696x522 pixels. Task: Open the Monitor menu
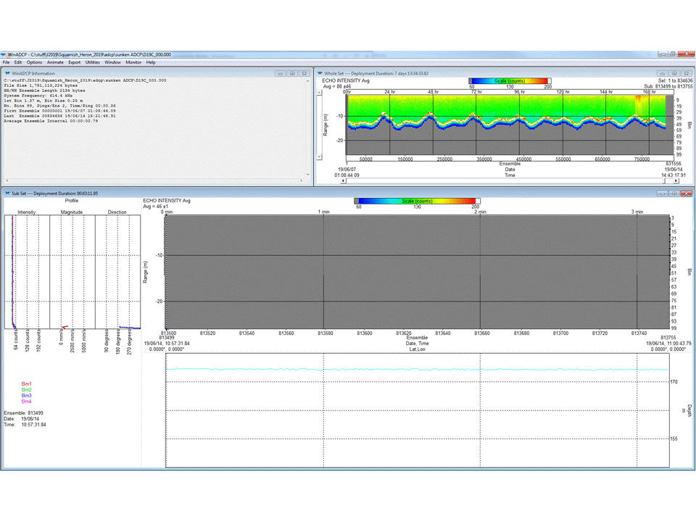[133, 62]
